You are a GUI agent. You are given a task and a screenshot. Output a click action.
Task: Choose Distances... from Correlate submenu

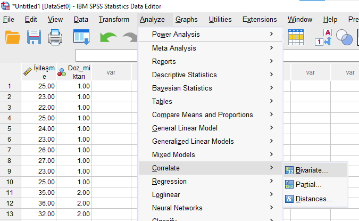click(315, 199)
